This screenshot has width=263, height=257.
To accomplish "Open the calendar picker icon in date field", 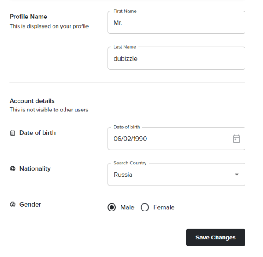I will [236, 139].
